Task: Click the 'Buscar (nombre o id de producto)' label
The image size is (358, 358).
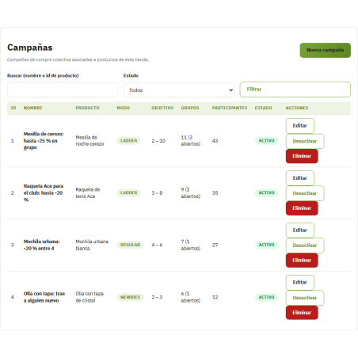Action: 43,76
